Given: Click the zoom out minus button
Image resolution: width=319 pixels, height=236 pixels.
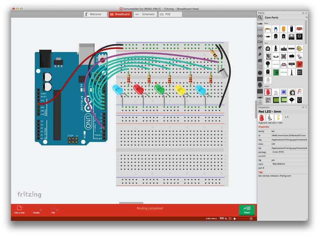Looking at the screenshot, I should pyautogui.click(x=230, y=218).
